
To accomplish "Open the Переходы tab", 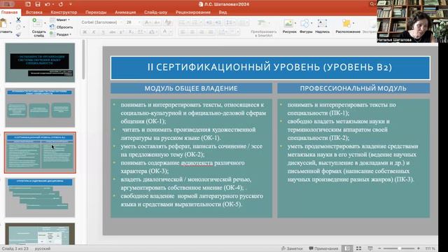I will pos(96,13).
